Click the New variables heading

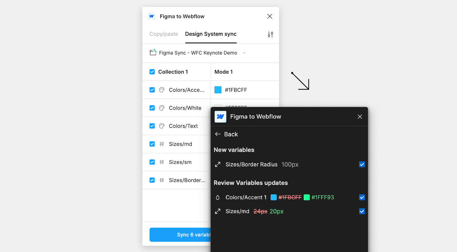234,150
